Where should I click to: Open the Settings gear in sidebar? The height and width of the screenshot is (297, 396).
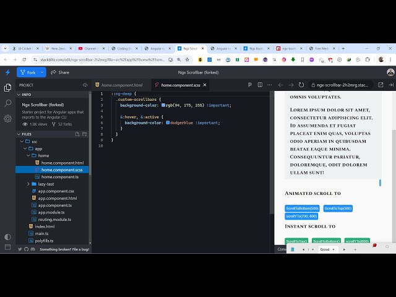7,118
